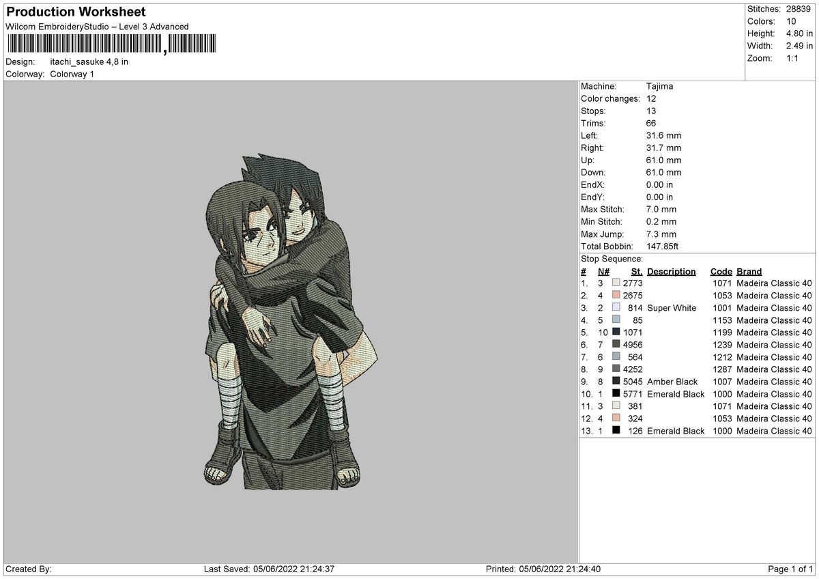The image size is (819, 579).
Task: Click the Code column header
Action: [x=721, y=271]
